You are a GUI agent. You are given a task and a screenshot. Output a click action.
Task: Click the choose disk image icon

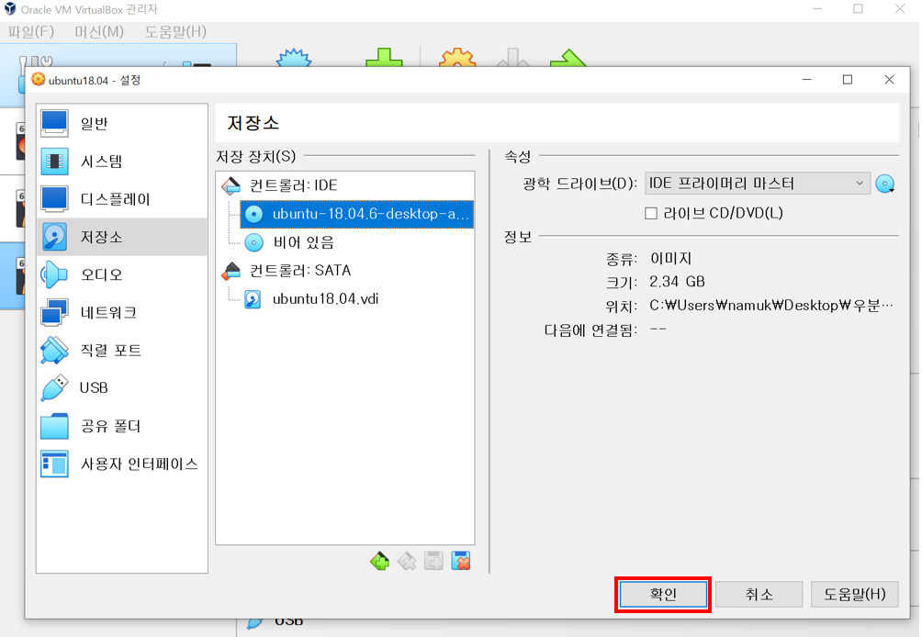(885, 184)
